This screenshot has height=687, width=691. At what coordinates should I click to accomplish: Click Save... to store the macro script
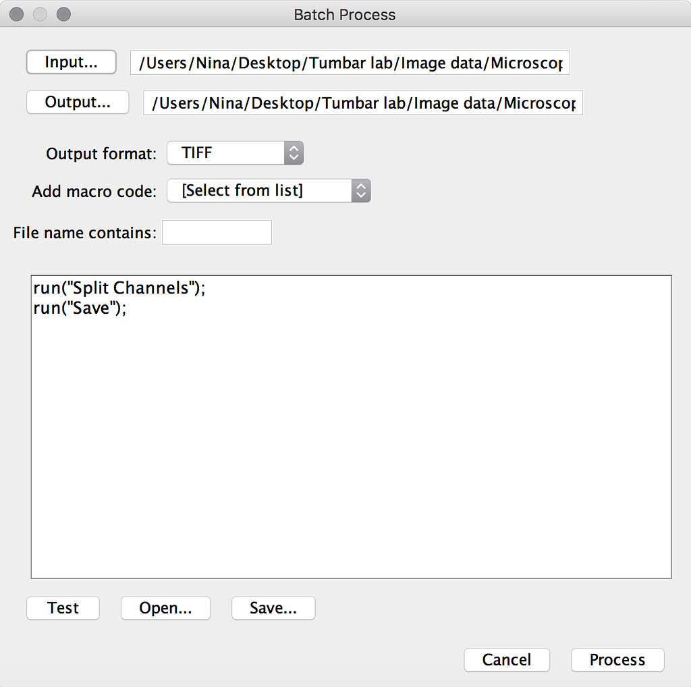[x=273, y=607]
